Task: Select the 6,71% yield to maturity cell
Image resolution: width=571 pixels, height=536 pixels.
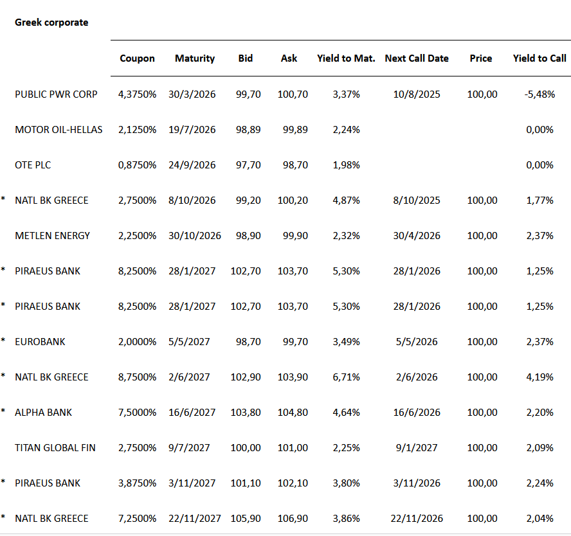Action: [x=346, y=377]
